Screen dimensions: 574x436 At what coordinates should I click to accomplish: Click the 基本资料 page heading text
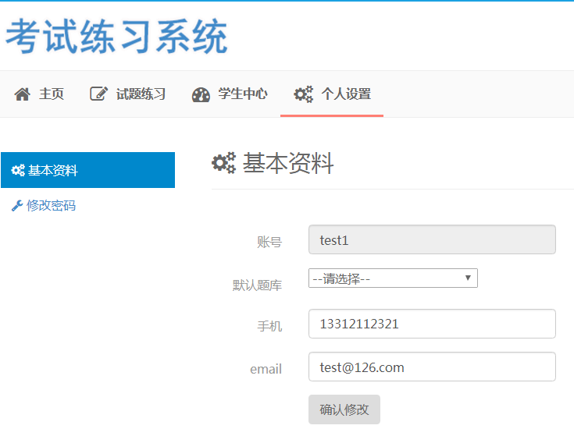tap(288, 163)
